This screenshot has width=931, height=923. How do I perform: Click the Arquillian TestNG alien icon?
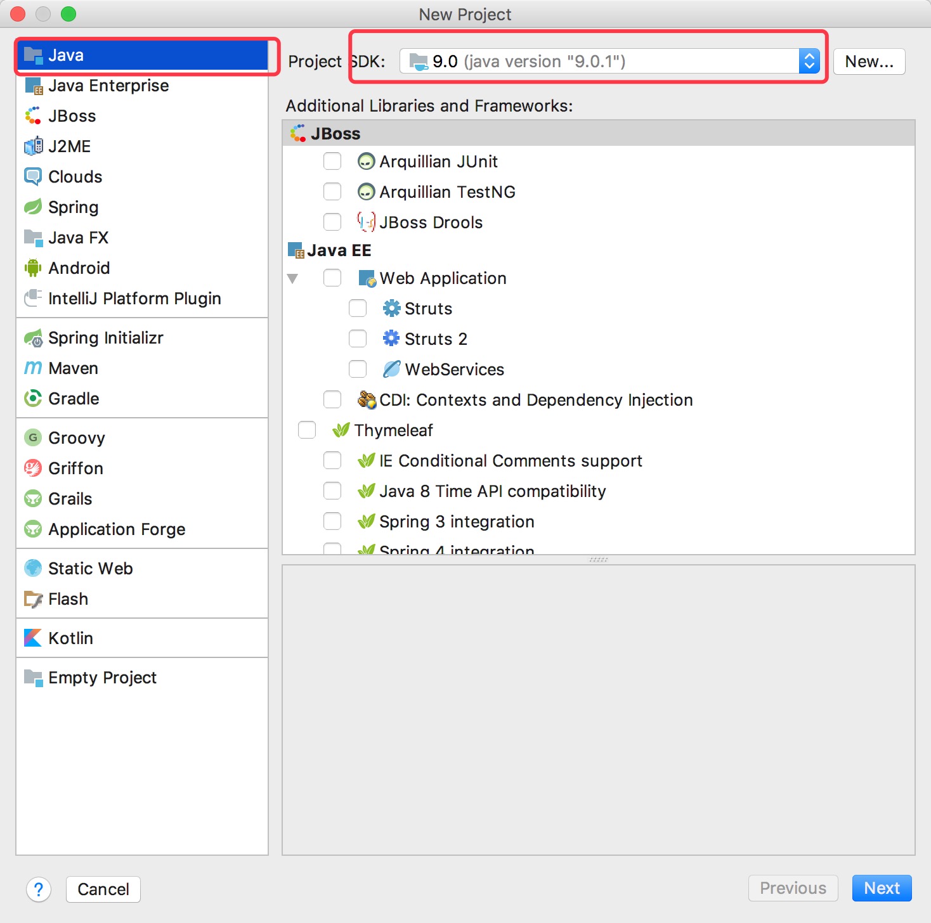point(366,192)
